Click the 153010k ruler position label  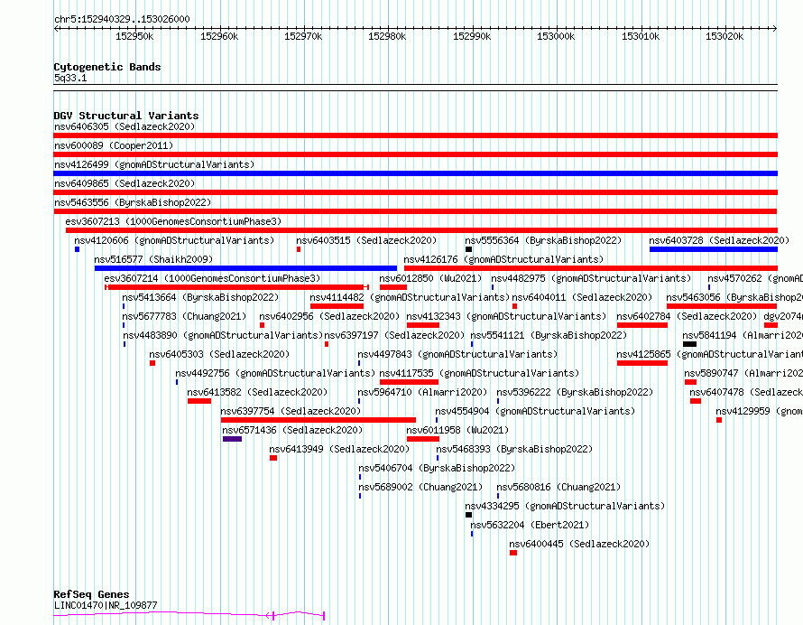pos(641,36)
